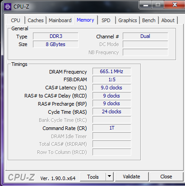The image size is (185, 186).
Task: Open the CPU tab
Action: 15,20
